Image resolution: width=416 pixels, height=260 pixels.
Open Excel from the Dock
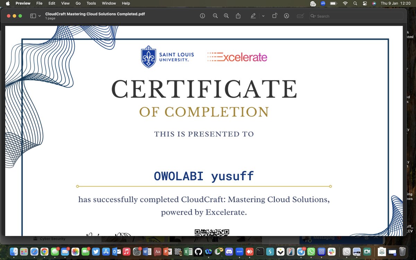(x=188, y=252)
